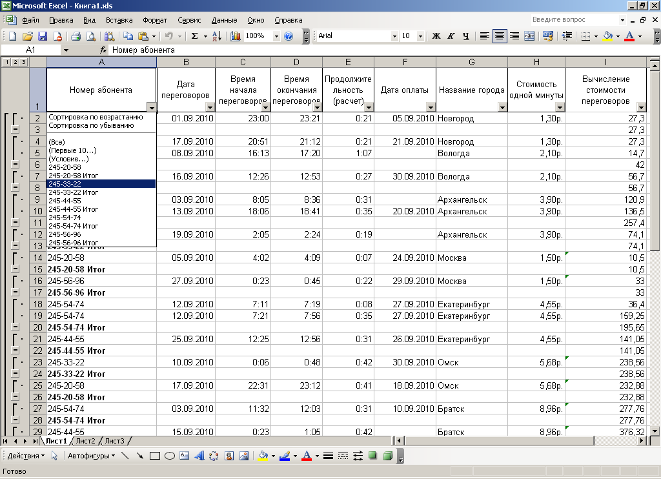
Task: Collapse the outline group at row 20
Action: point(15,327)
